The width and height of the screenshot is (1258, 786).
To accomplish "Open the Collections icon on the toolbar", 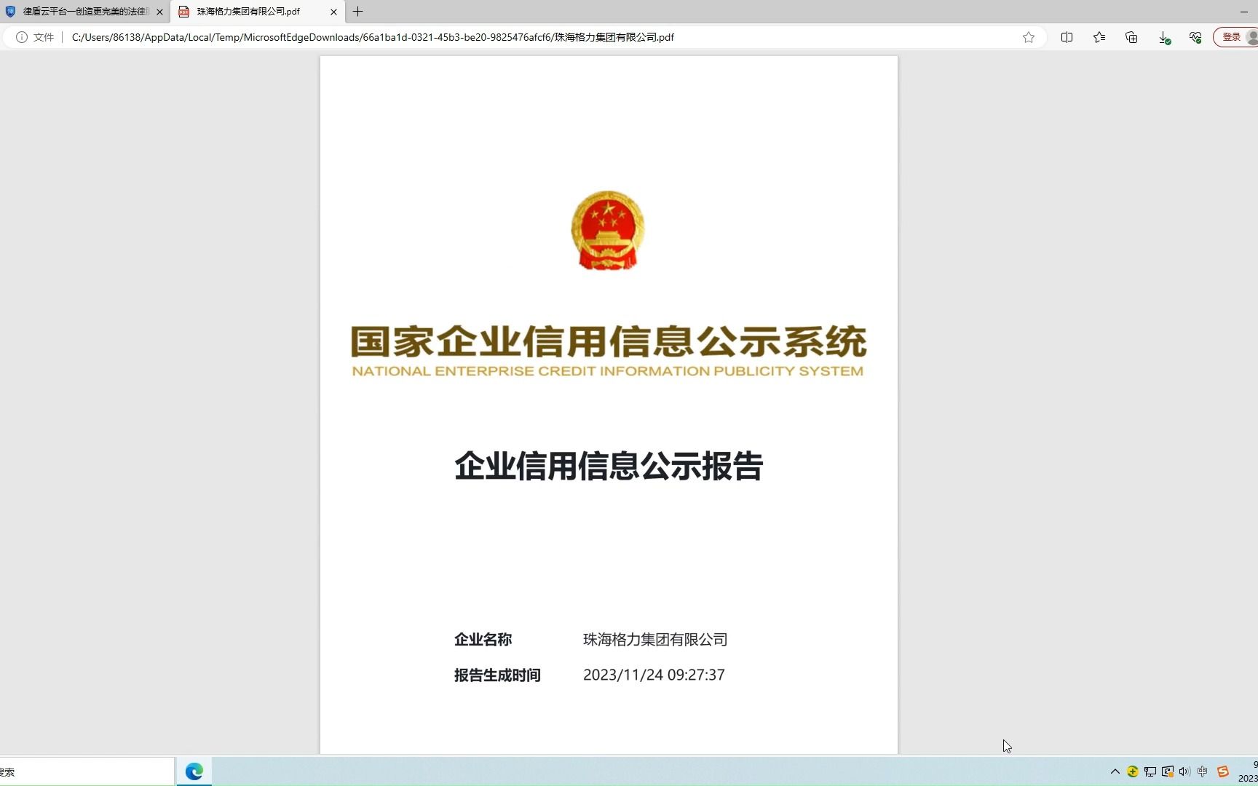I will [x=1131, y=37].
